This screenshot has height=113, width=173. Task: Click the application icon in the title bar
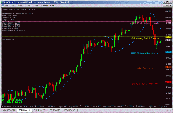pos(2,2)
